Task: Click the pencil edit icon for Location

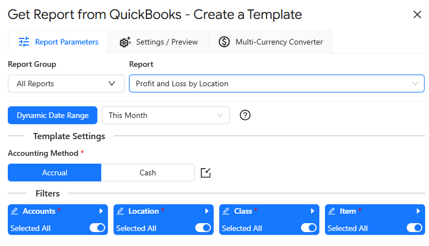Action: tap(121, 211)
